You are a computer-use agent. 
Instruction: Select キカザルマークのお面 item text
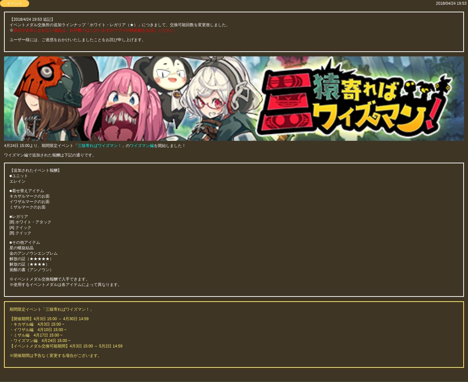[30, 196]
